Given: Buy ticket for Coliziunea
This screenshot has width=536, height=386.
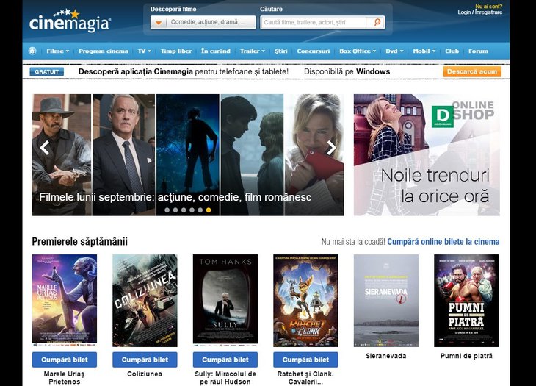Looking at the screenshot, I should pyautogui.click(x=145, y=360).
